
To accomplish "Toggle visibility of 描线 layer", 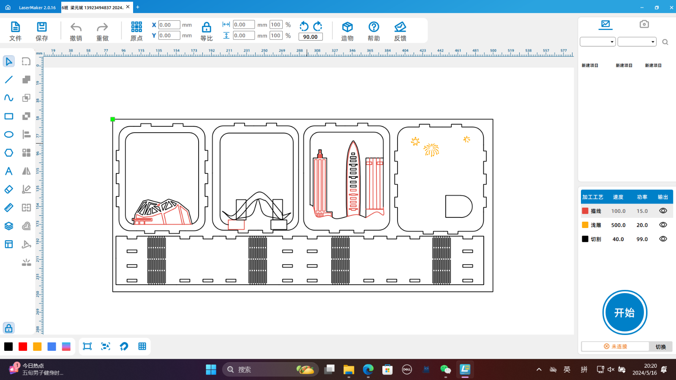I will (663, 211).
